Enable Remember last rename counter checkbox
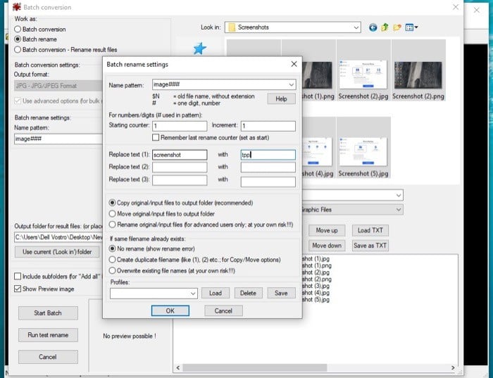This screenshot has height=378, width=493. point(156,137)
